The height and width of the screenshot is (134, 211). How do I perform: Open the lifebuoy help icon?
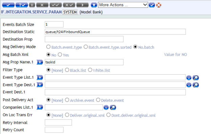pos(159,5)
